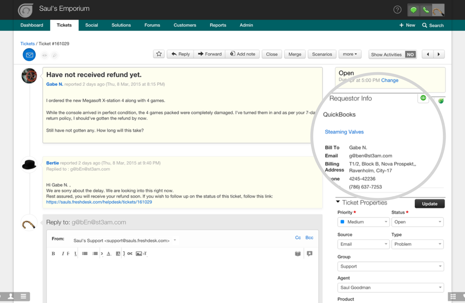465x303 pixels.
Task: Click the QuickBooks green icon
Action: tap(423, 98)
